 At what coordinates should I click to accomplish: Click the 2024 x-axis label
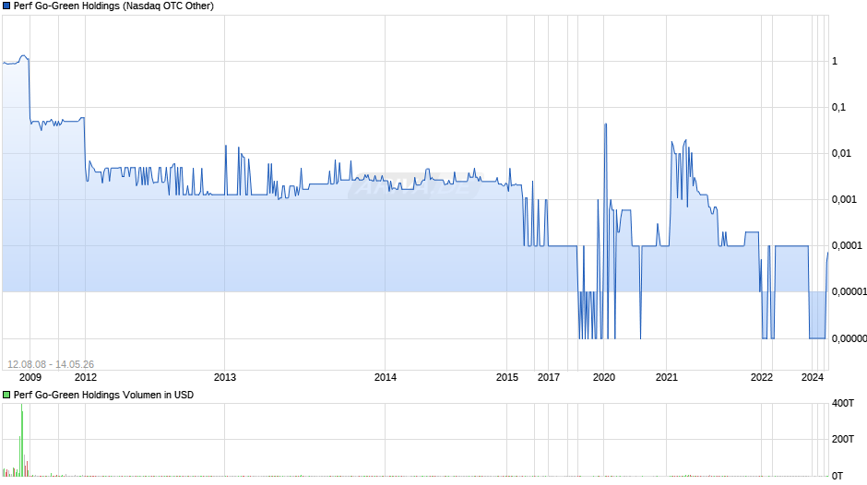click(813, 378)
